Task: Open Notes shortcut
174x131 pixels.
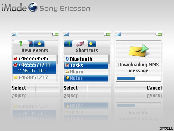Action: click(x=86, y=78)
